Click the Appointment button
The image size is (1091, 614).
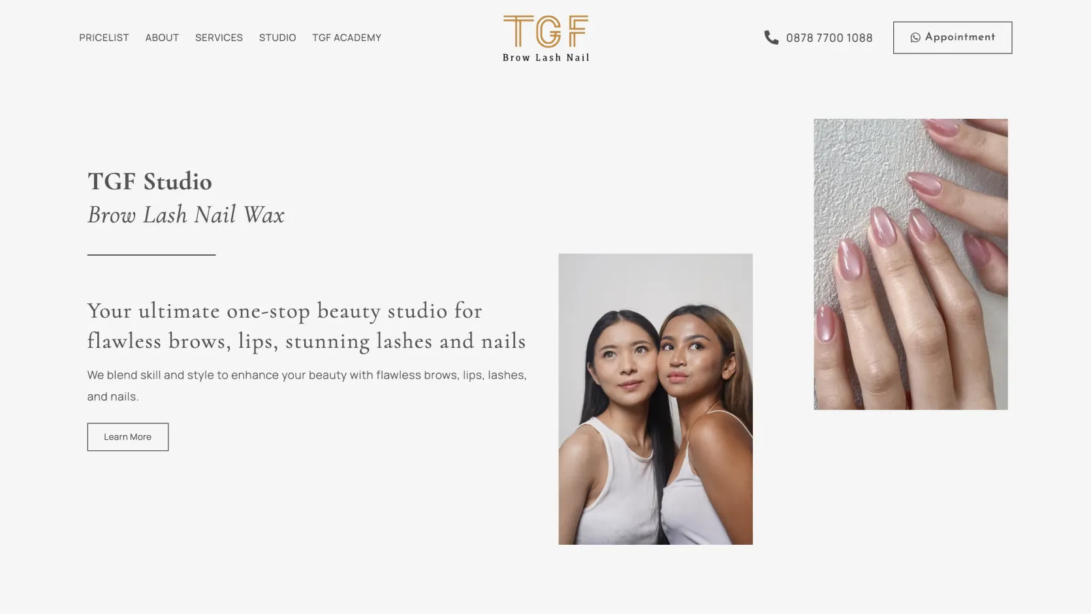[953, 38]
